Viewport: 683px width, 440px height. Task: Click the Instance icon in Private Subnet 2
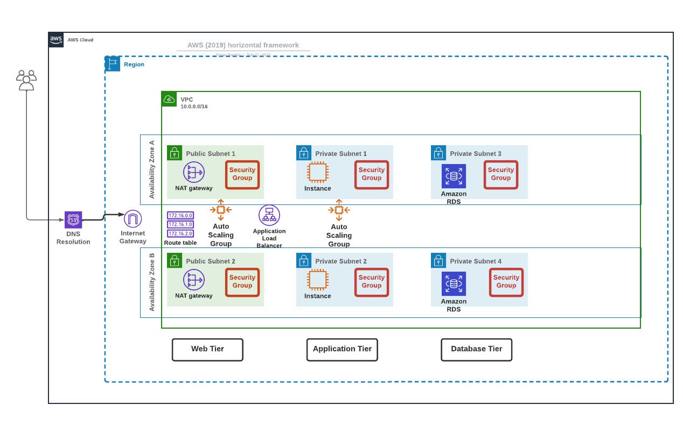[x=317, y=280]
